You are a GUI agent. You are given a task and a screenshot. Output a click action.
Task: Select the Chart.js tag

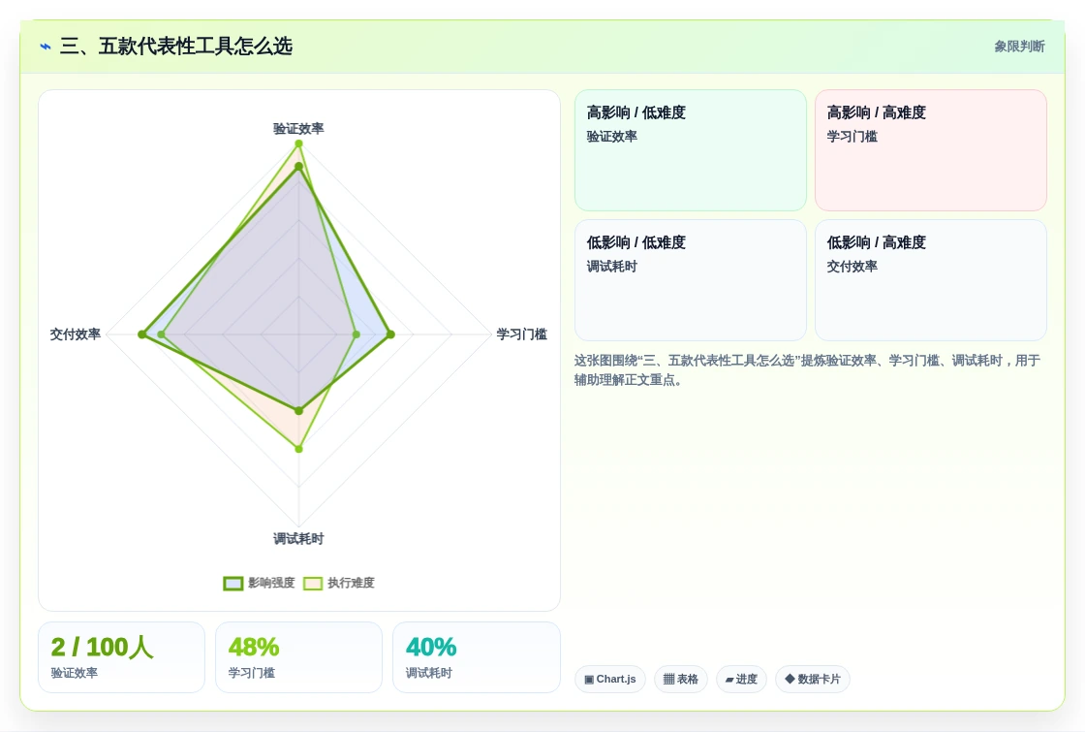point(609,679)
